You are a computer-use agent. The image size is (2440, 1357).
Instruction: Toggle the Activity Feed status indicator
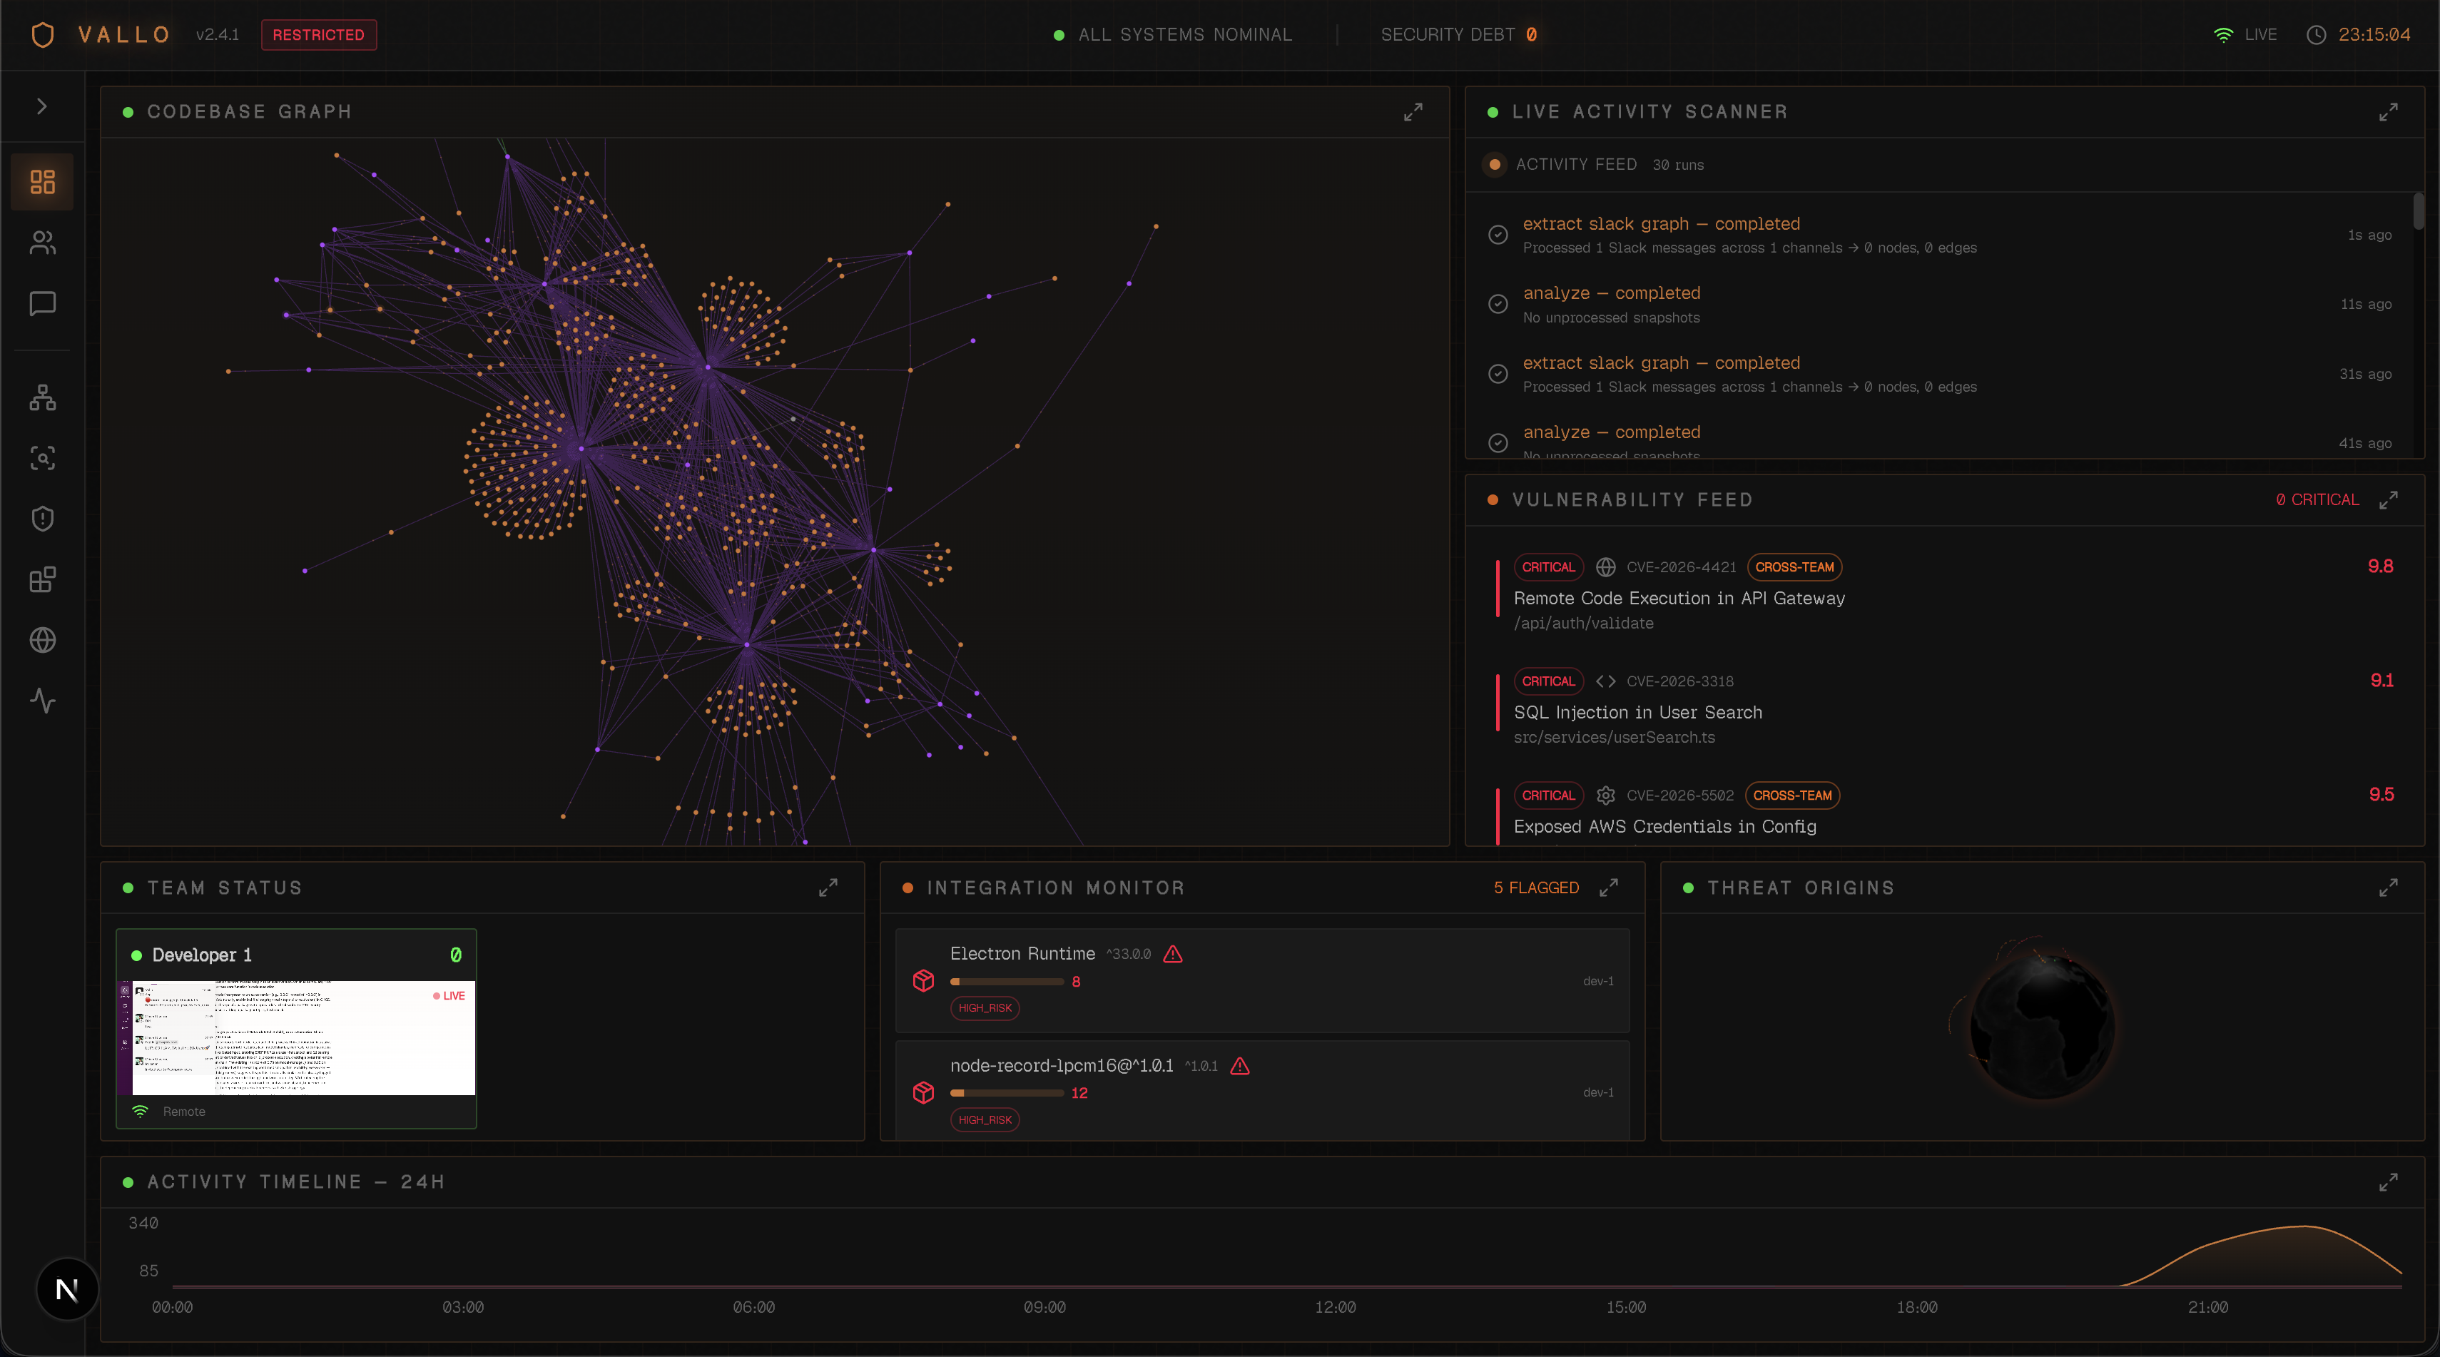(x=1494, y=165)
